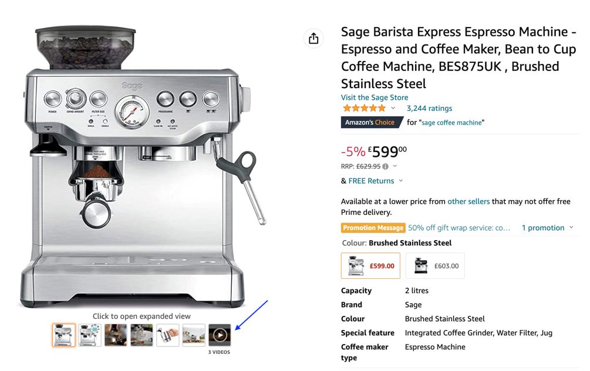The image size is (590, 371).
Task: Expand the 1 promotion dropdown
Action: (x=548, y=228)
